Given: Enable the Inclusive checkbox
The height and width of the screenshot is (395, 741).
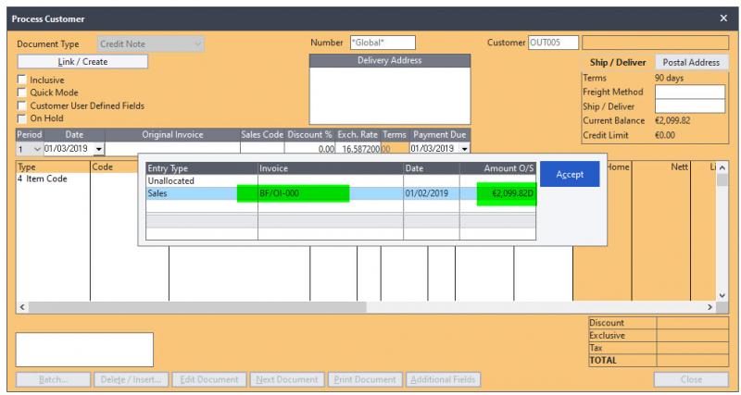Looking at the screenshot, I should coord(22,80).
